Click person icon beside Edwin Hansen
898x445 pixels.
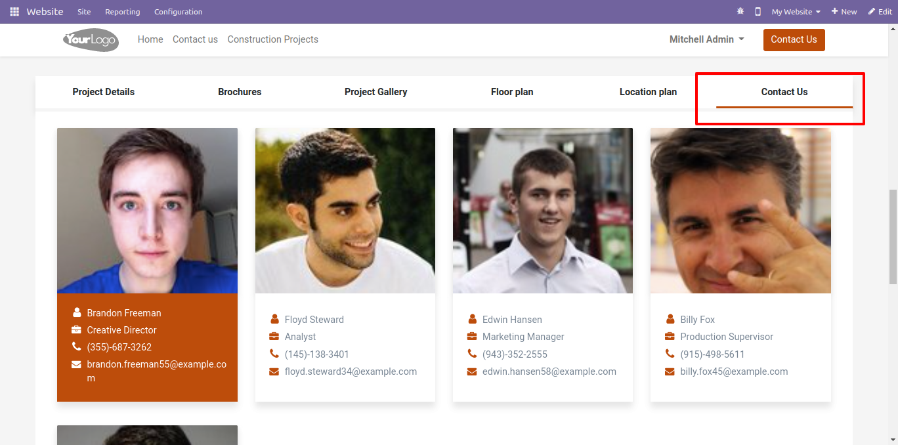[472, 319]
